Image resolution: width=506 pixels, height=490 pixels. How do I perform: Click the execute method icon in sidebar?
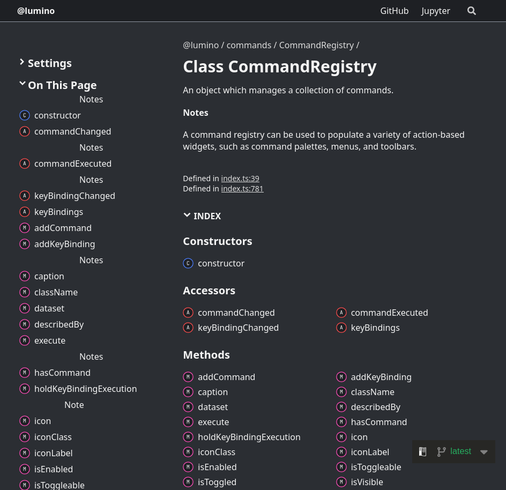pos(25,340)
